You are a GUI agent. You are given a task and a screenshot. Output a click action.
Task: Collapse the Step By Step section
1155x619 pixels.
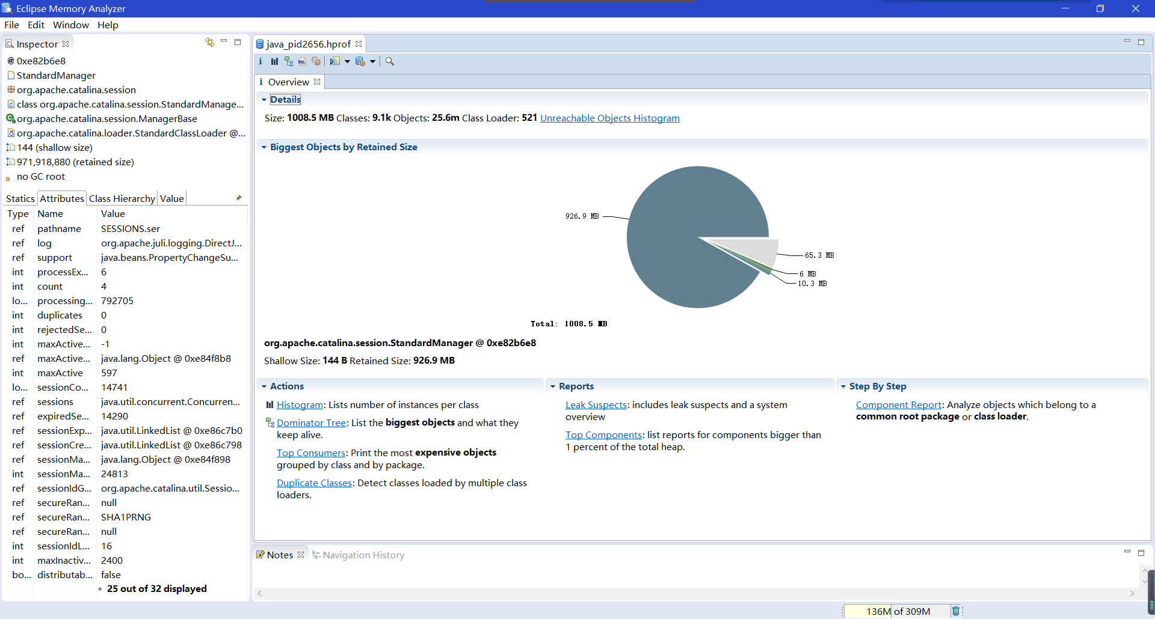click(x=843, y=386)
